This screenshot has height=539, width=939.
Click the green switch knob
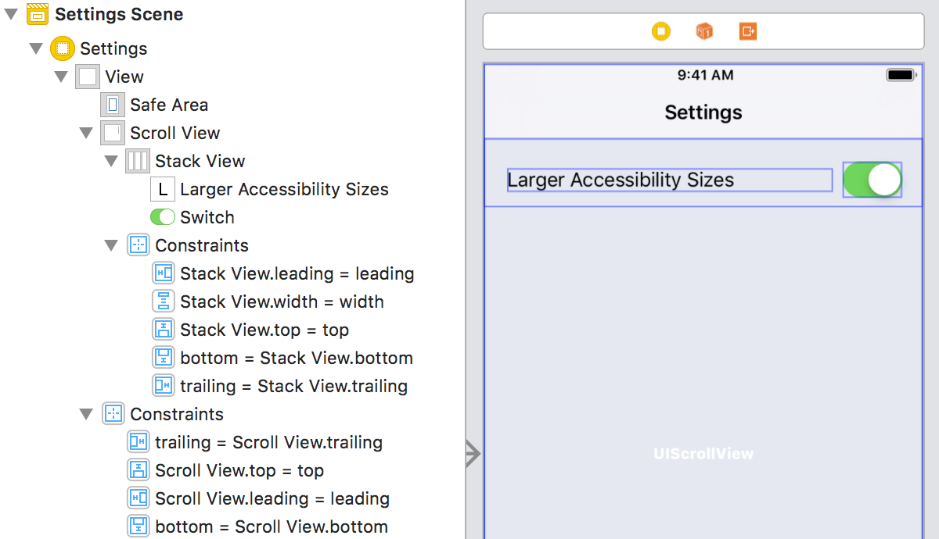coord(885,180)
